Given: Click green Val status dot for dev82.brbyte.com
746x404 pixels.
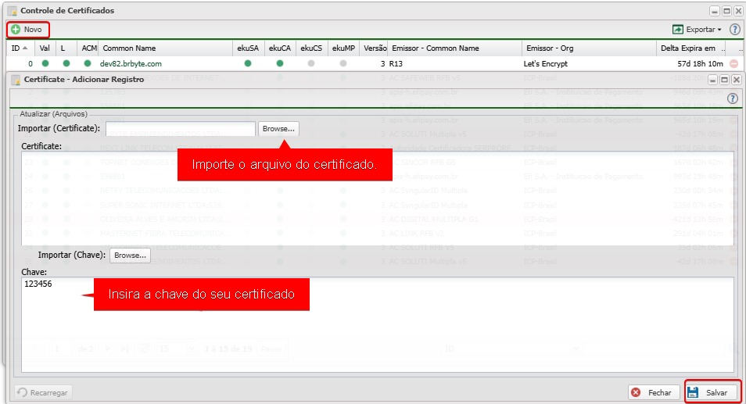Looking at the screenshot, I should 45,63.
